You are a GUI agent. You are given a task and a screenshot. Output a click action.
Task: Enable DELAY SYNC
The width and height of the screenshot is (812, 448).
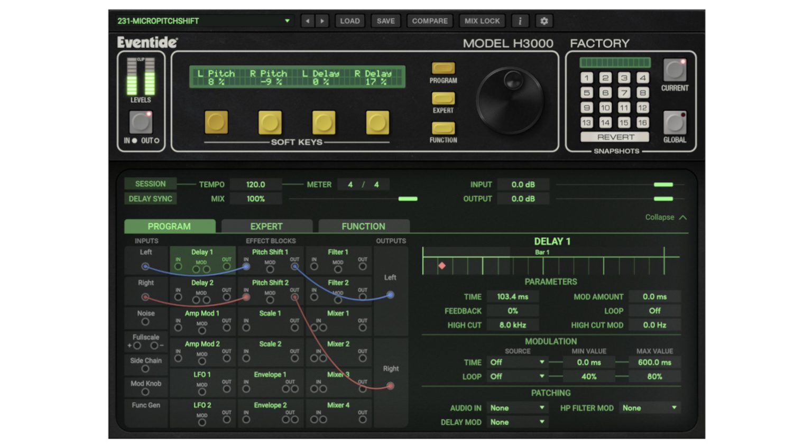point(150,199)
